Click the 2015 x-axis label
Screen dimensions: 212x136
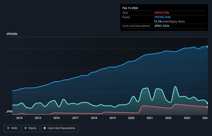pos(38,118)
